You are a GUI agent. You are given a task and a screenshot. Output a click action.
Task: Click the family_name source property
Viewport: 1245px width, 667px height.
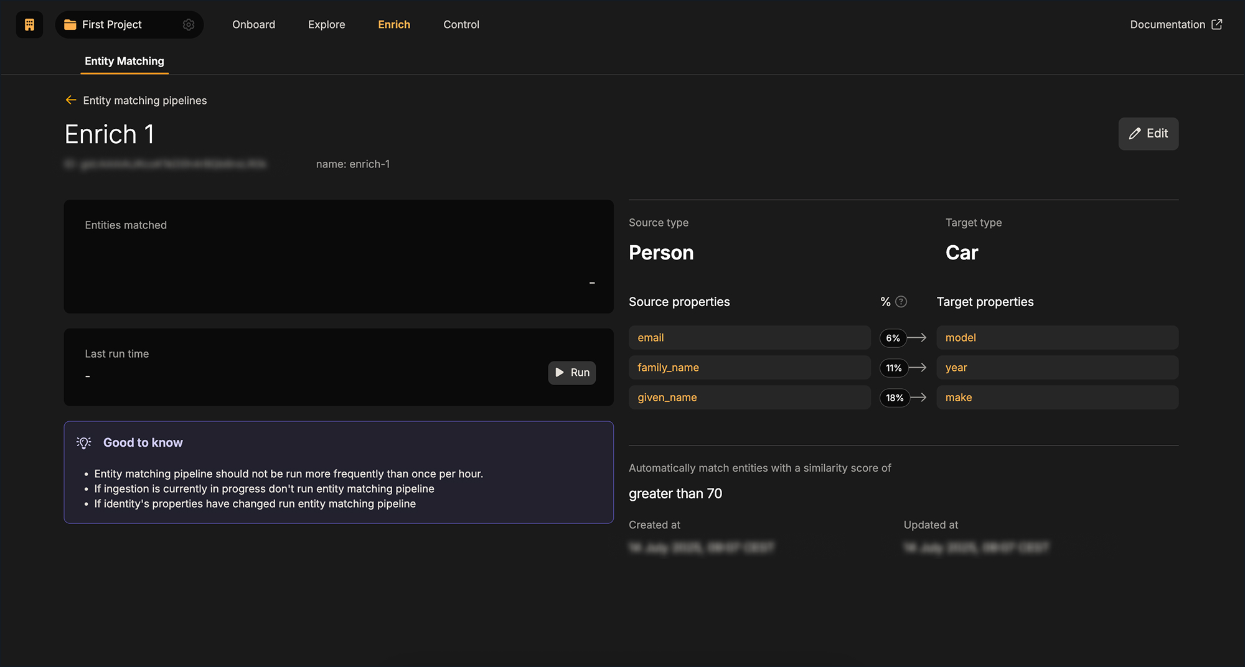[x=749, y=368]
